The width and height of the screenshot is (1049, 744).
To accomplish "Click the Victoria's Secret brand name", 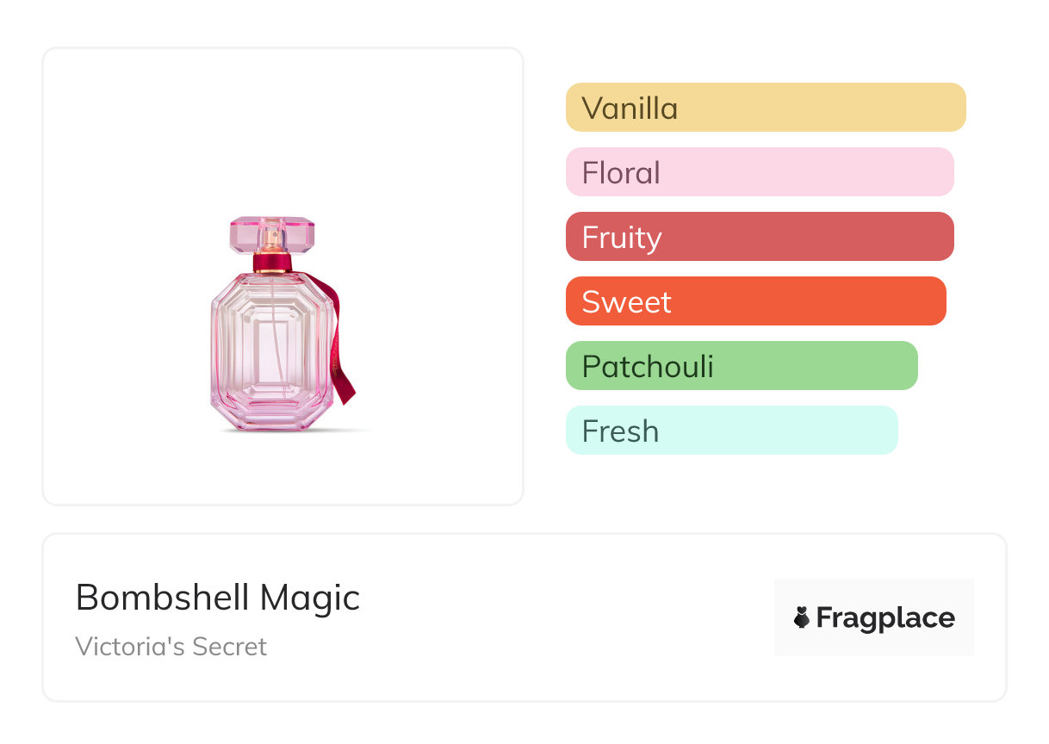I will pos(171,647).
